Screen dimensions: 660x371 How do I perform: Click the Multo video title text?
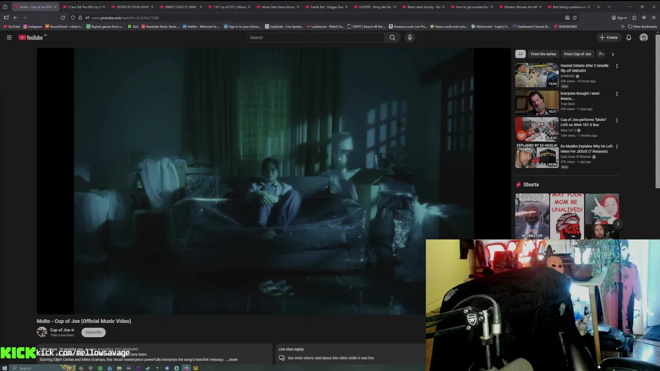tap(84, 321)
